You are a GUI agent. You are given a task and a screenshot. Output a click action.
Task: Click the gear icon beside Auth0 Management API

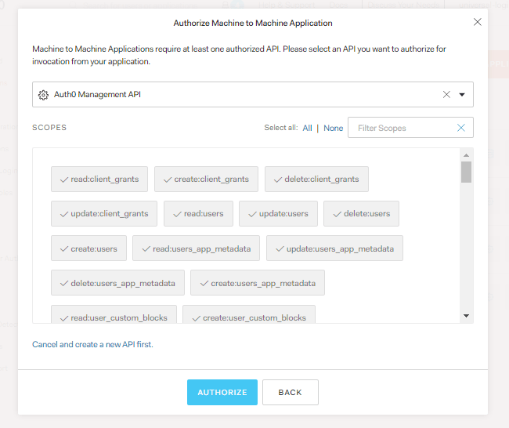43,95
